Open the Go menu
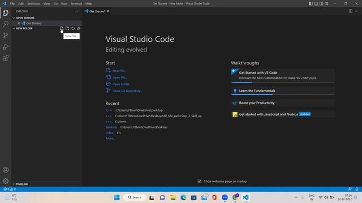 55,4
